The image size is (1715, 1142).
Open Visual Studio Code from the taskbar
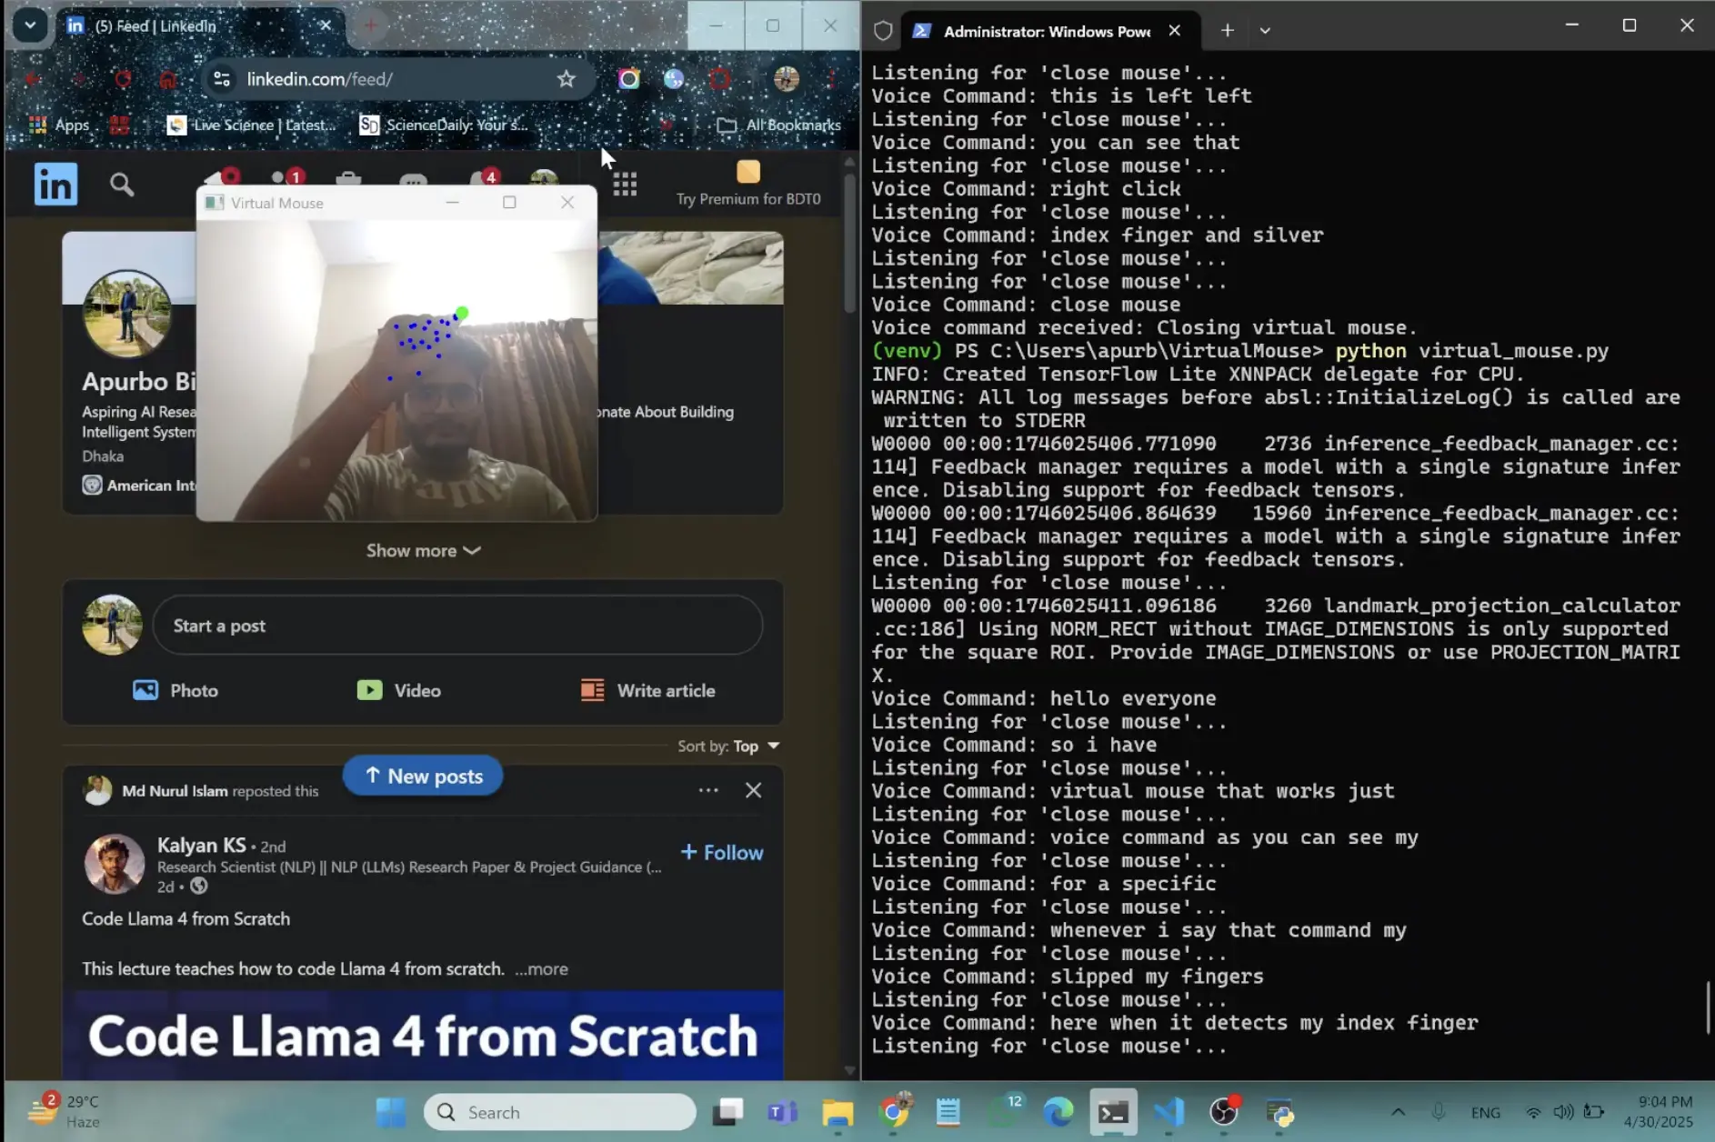tap(1168, 1112)
